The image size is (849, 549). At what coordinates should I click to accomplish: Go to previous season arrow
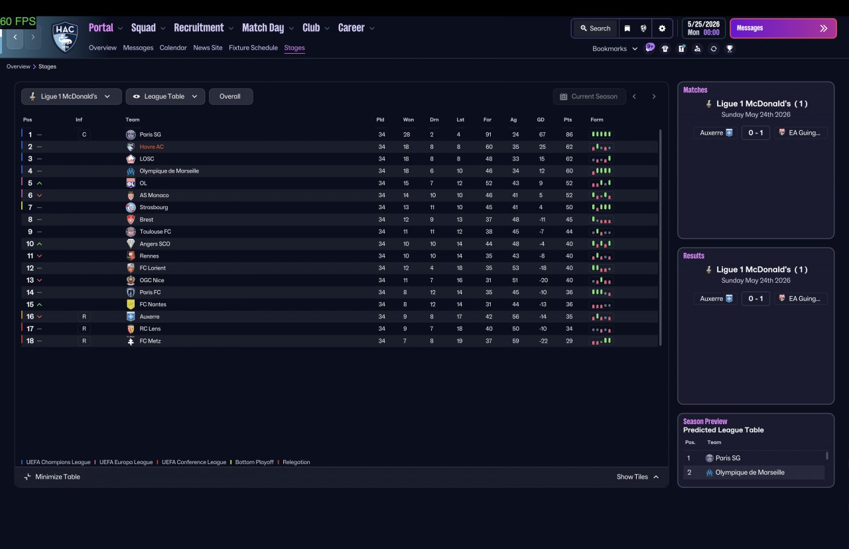coord(634,96)
